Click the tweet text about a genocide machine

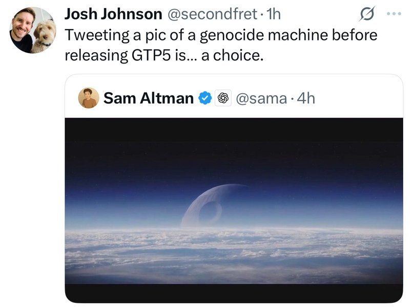click(220, 35)
